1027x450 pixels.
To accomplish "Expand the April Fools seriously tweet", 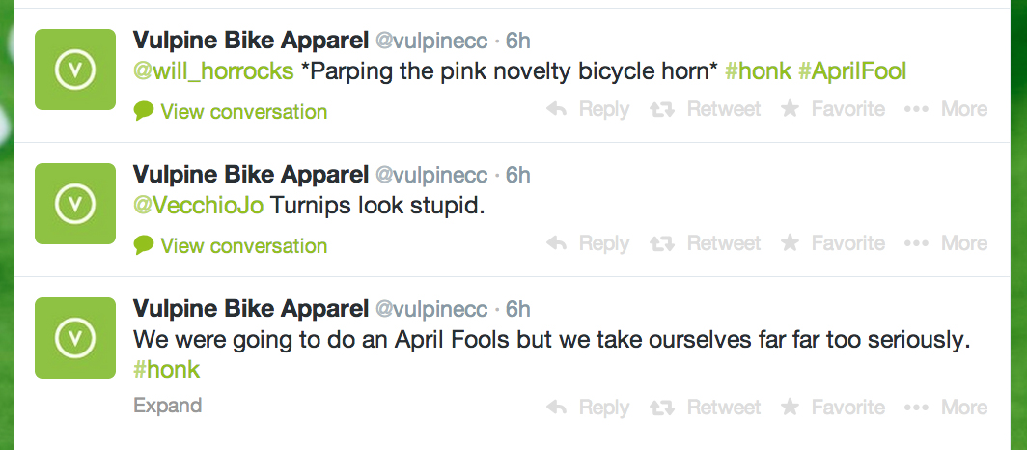I will pyautogui.click(x=167, y=406).
